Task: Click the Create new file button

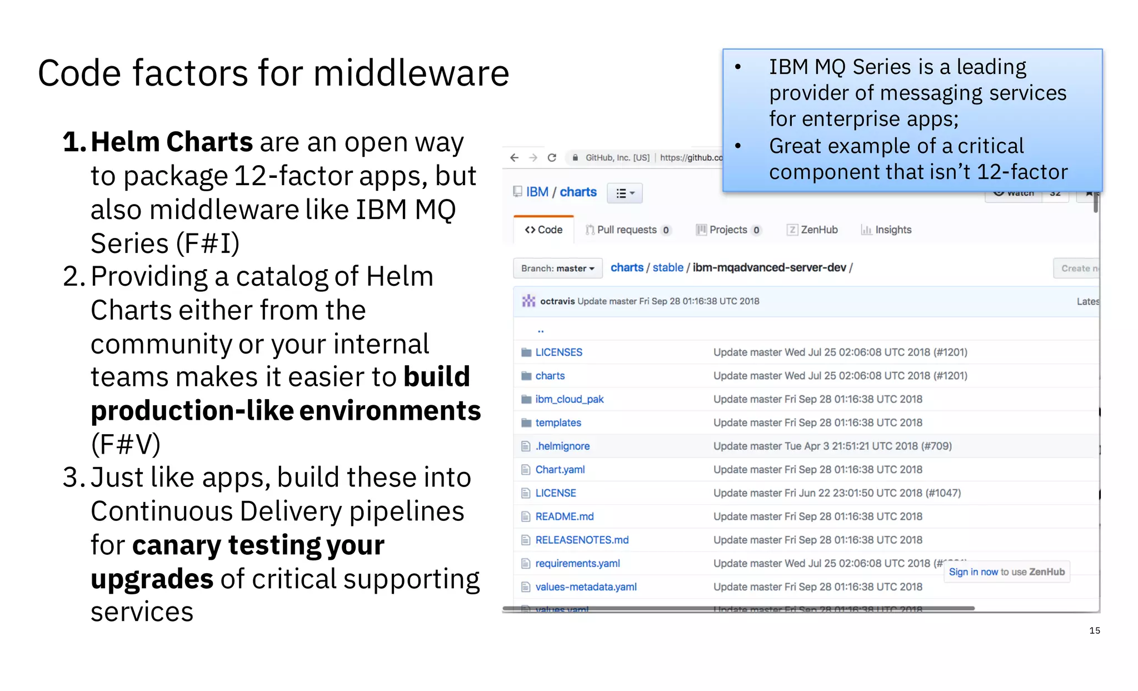Action: point(1076,269)
